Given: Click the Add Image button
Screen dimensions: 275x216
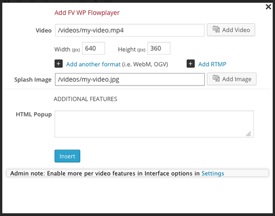Looking at the screenshot, I should click(232, 79).
